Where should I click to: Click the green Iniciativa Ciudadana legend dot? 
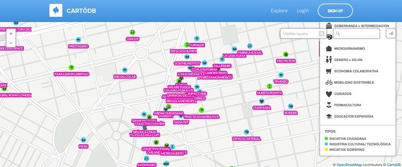pyautogui.click(x=326, y=138)
